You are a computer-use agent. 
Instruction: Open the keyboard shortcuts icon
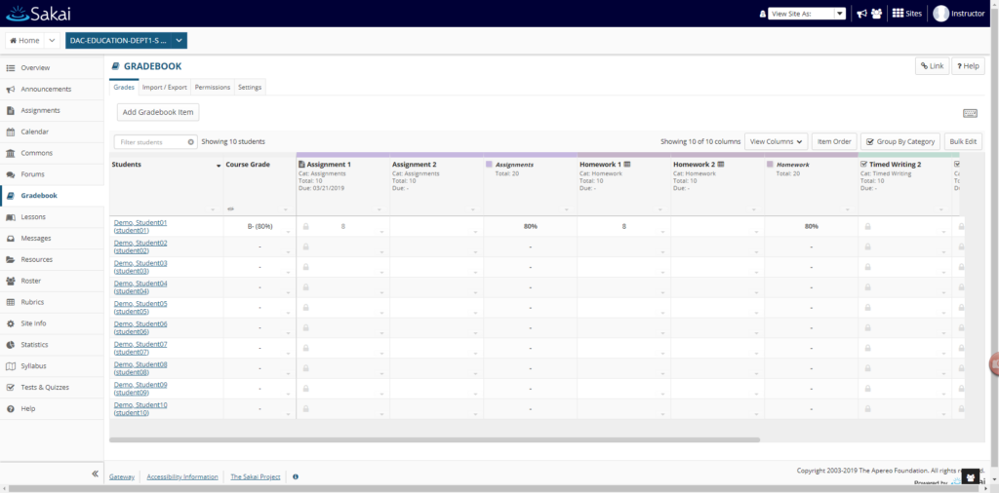[970, 113]
